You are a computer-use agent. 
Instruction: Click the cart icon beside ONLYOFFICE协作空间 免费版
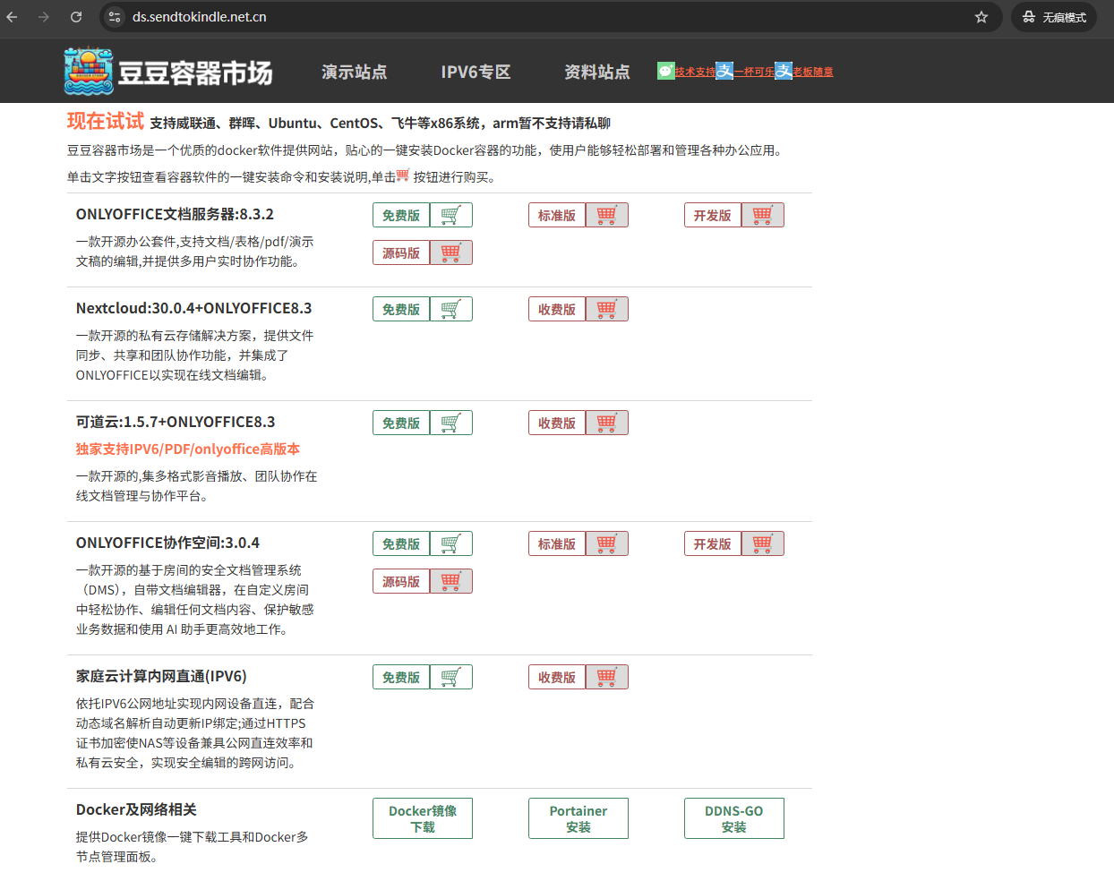[451, 543]
